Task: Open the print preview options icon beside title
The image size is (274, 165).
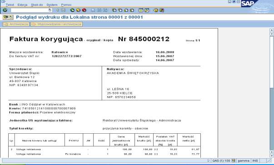Action: point(8,17)
